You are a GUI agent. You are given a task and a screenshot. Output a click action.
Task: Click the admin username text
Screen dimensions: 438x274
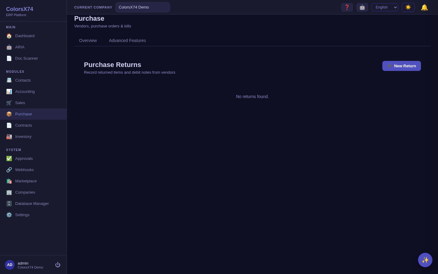click(23, 263)
